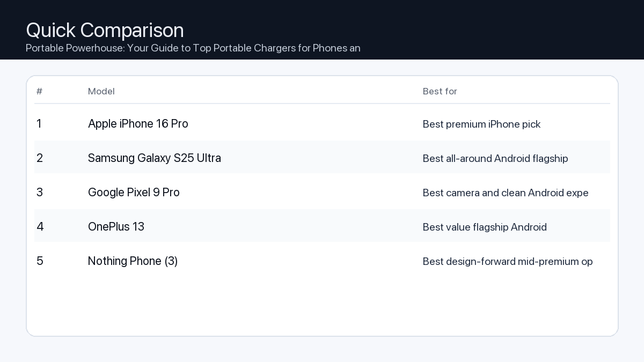Click Best value flagship Android text

click(484, 227)
